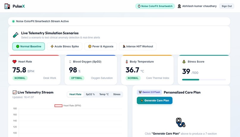
Task: Switch chart to Heart Rate tab
Action: coord(75,94)
